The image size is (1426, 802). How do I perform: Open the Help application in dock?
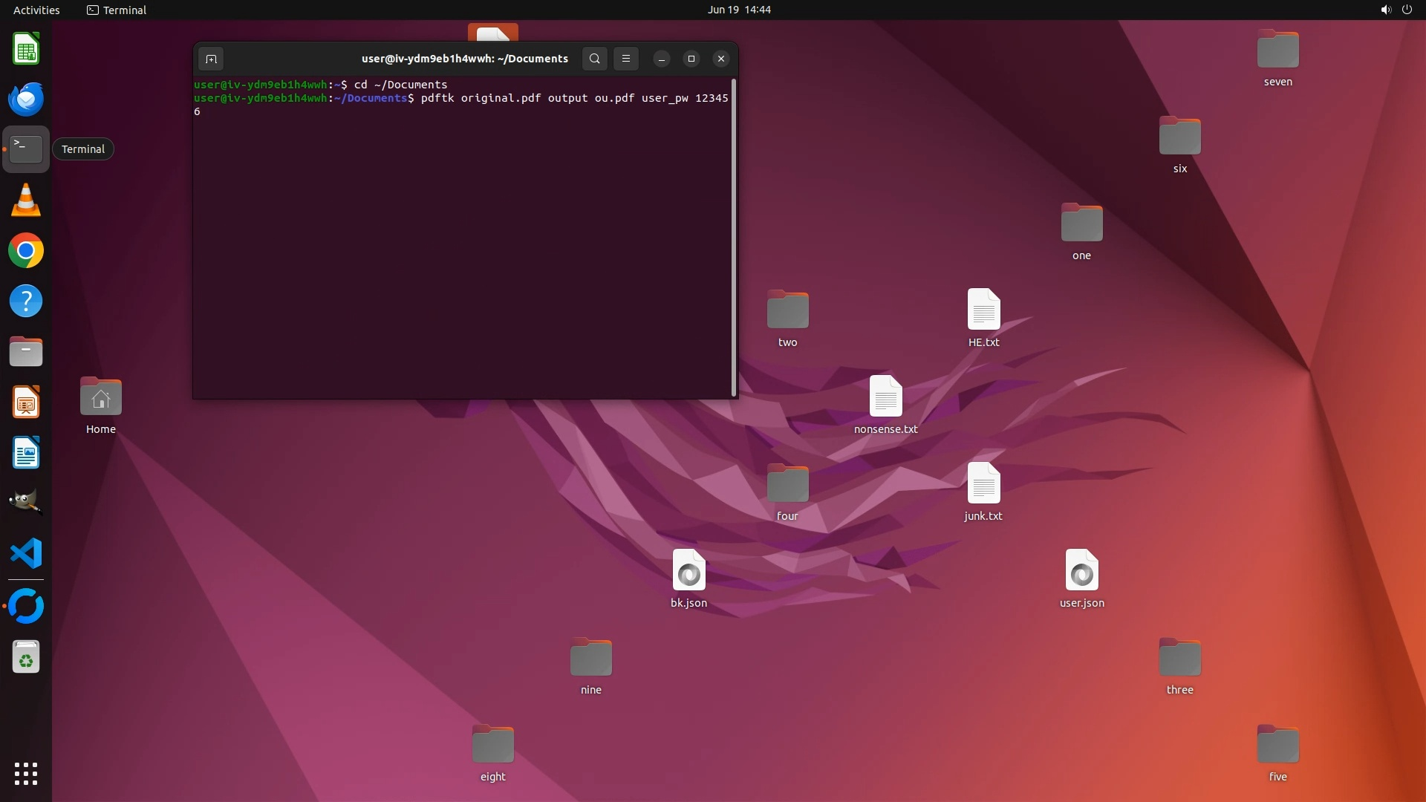coord(26,301)
